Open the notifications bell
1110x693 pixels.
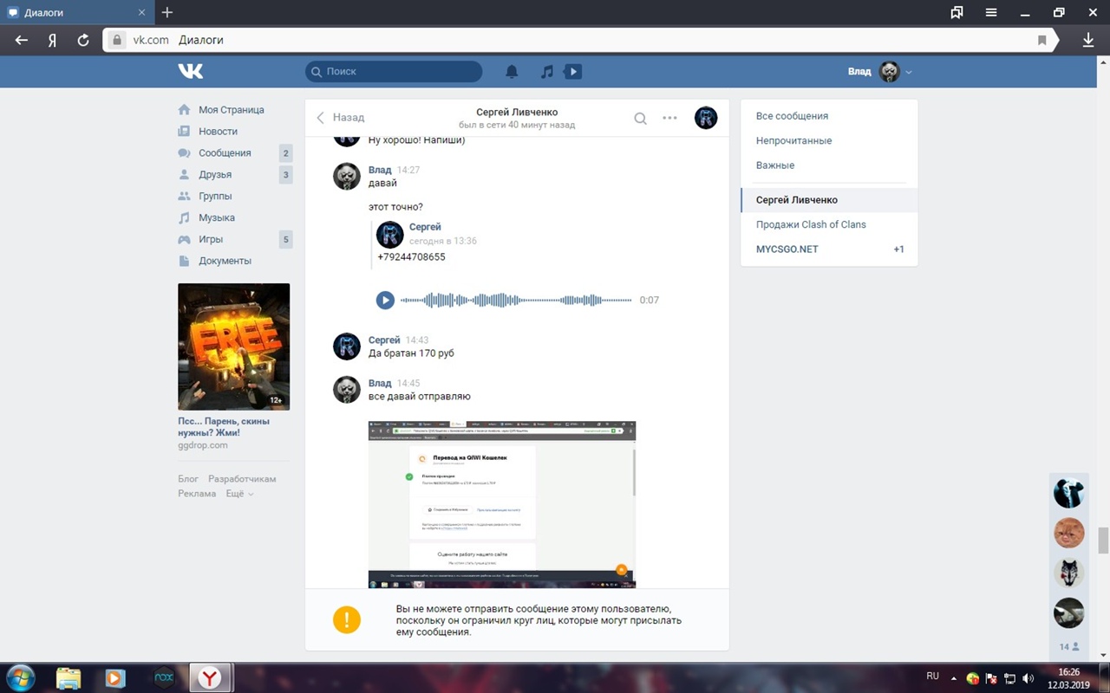coord(512,72)
